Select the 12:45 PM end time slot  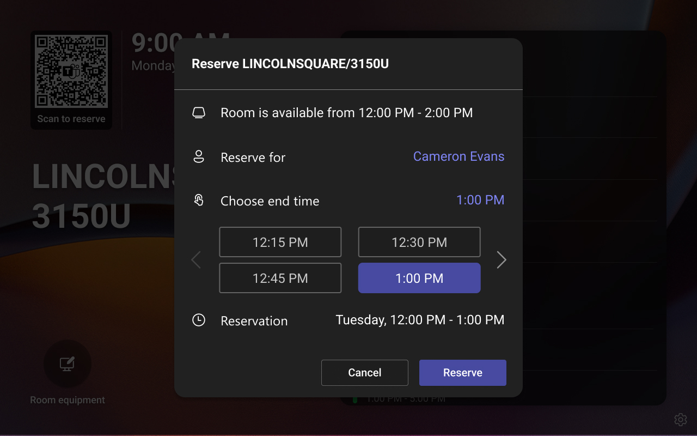coord(280,278)
